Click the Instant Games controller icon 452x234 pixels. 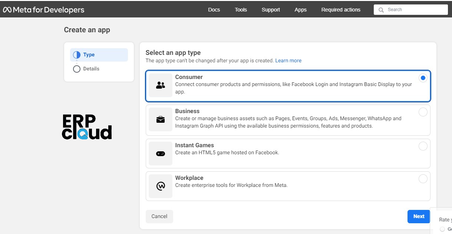161,154
